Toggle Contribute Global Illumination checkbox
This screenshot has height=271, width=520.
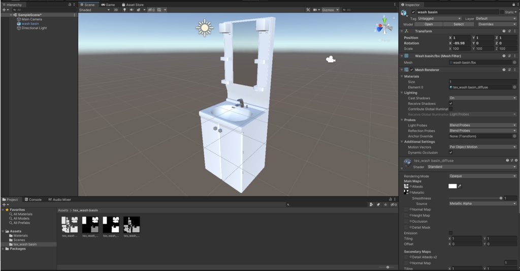pos(451,109)
